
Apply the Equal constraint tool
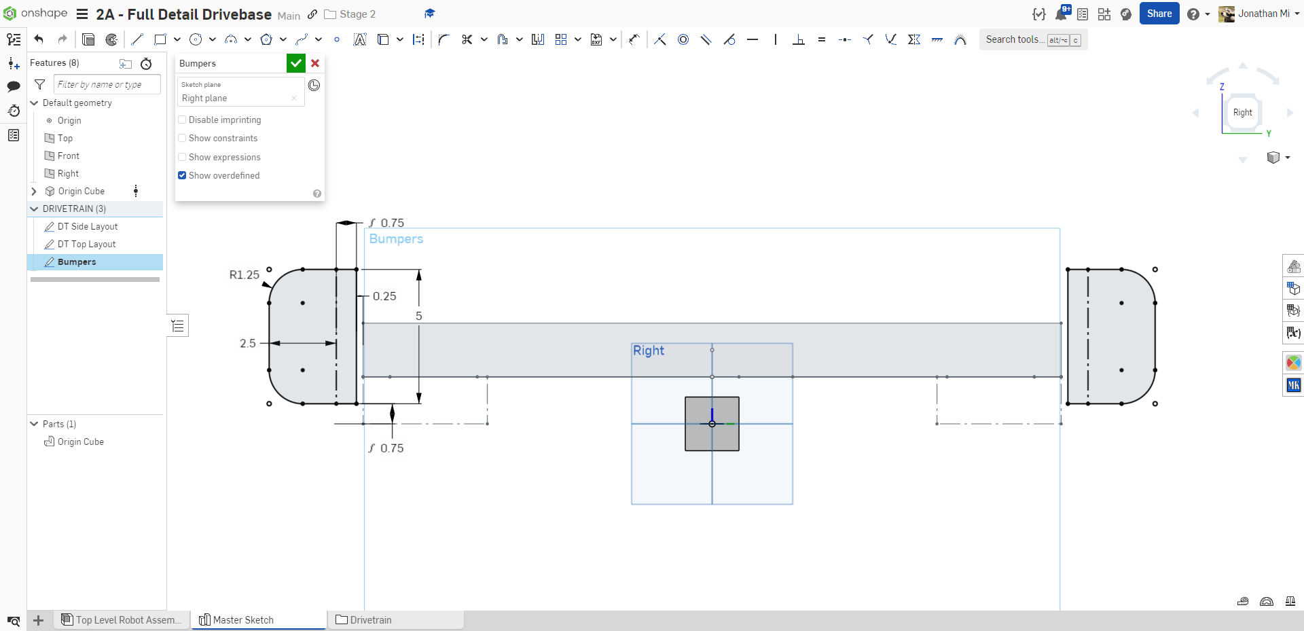pos(822,39)
